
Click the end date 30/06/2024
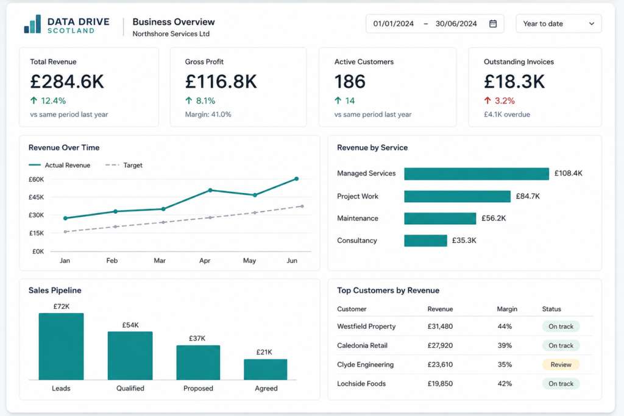[456, 24]
